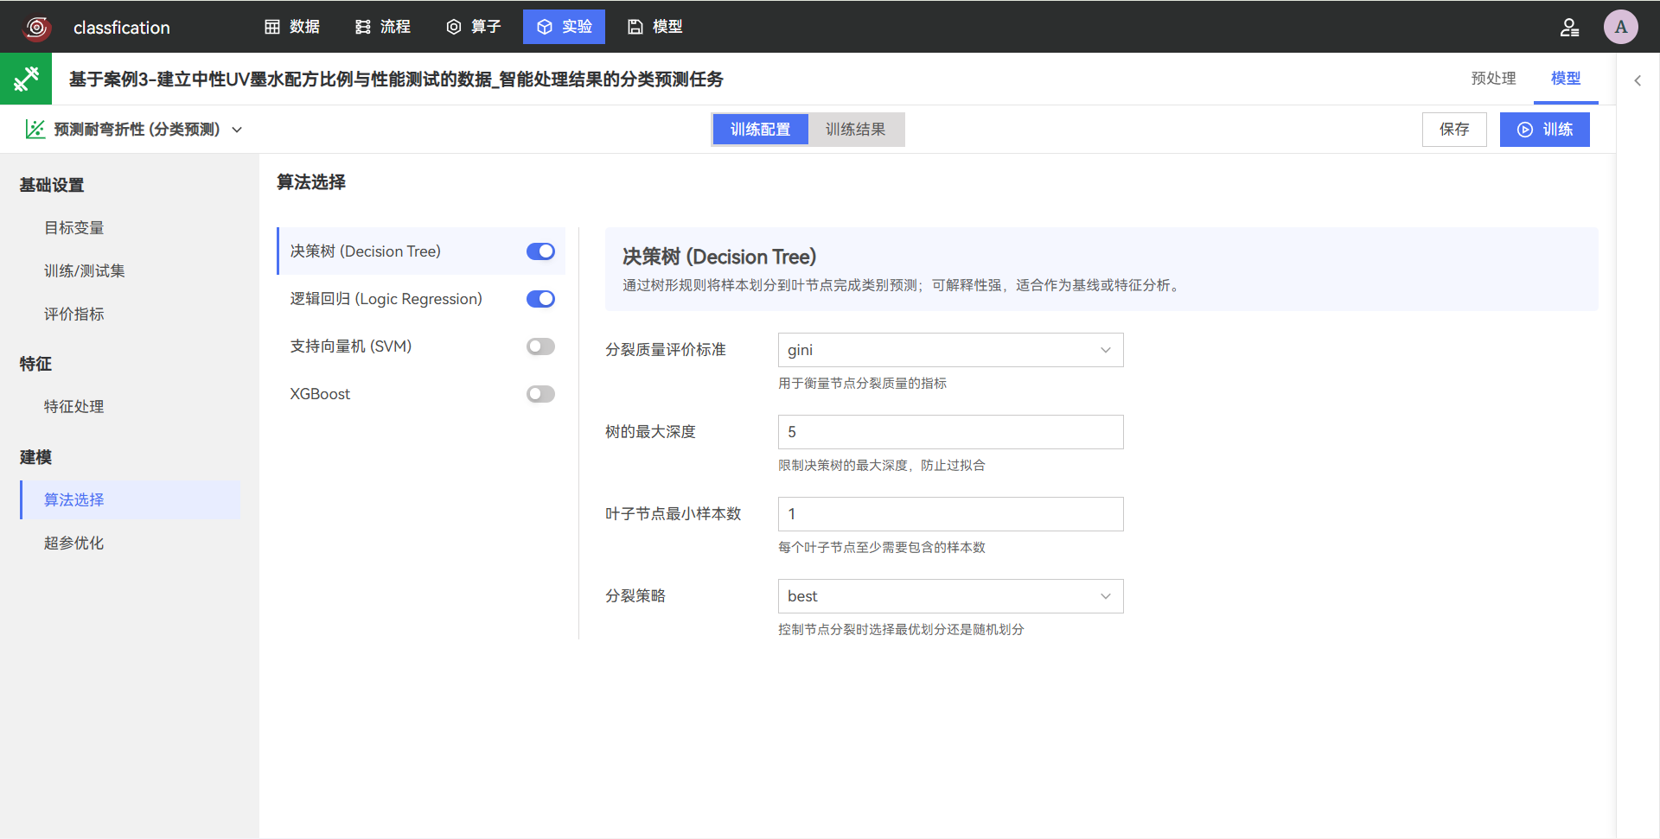Select the 训练结果 tab
The image size is (1660, 839).
pos(855,130)
